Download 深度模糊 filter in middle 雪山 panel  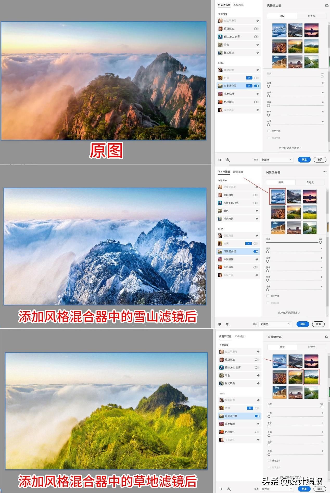point(257,259)
